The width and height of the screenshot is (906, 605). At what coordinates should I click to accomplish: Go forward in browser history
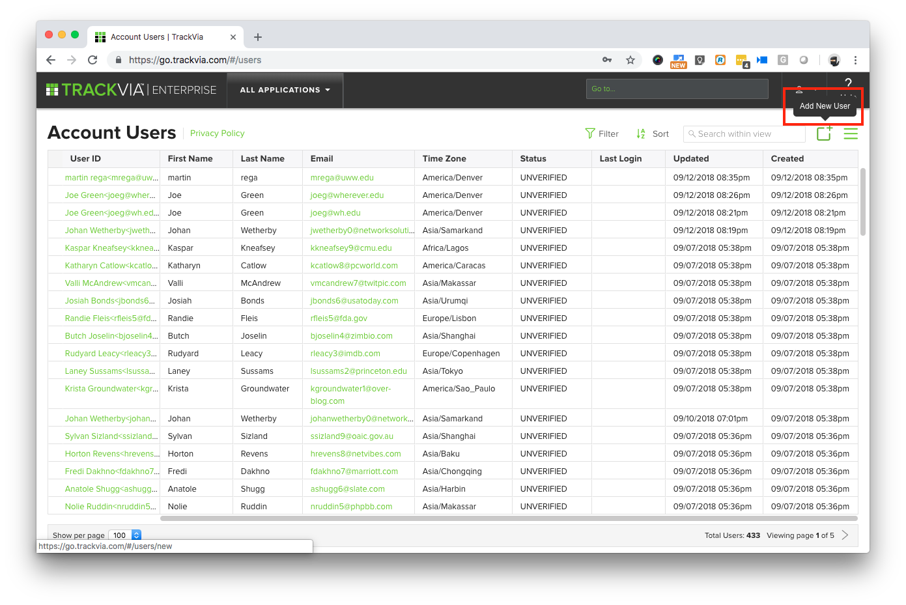[72, 60]
